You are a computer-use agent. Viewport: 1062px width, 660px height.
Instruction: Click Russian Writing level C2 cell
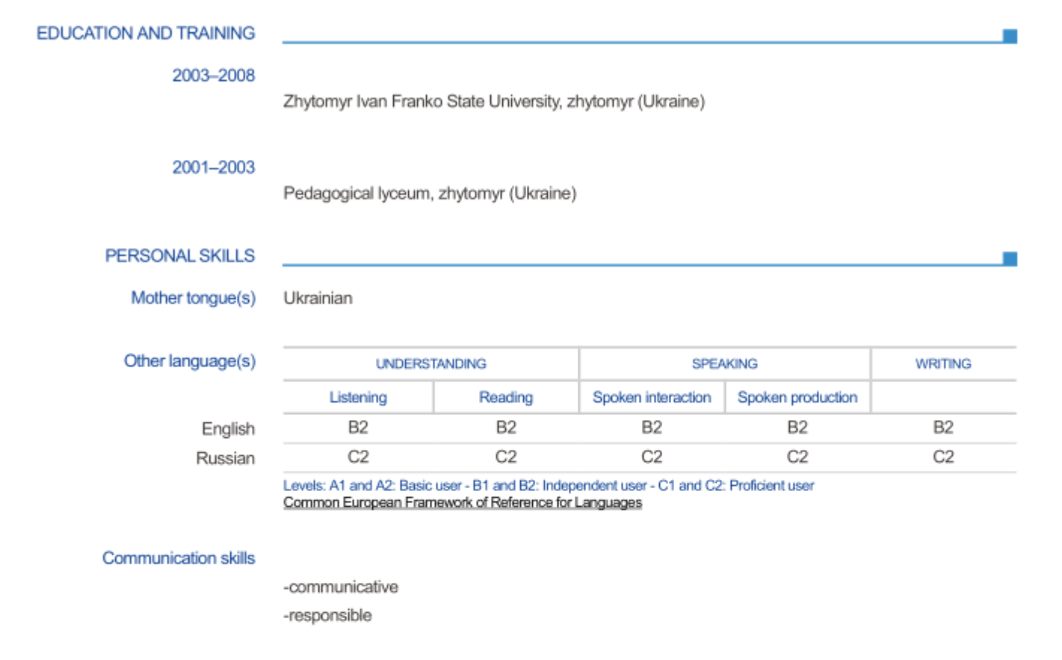pos(942,457)
